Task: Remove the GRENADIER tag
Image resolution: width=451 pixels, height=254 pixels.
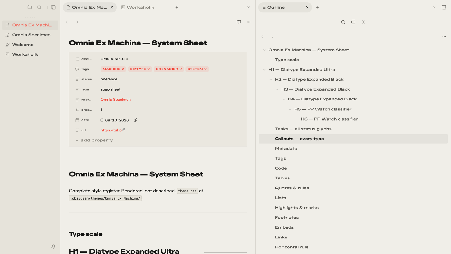Action: coord(181,69)
